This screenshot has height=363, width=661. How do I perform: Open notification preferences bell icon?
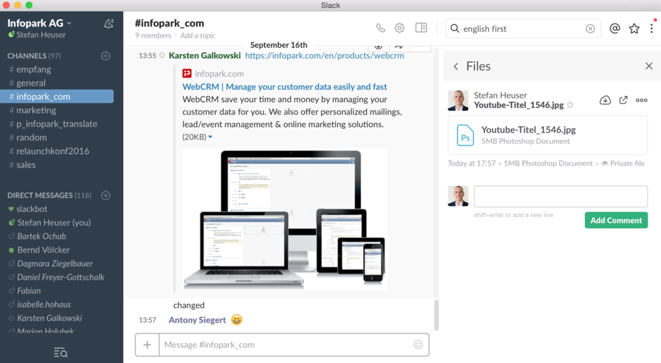(109, 24)
